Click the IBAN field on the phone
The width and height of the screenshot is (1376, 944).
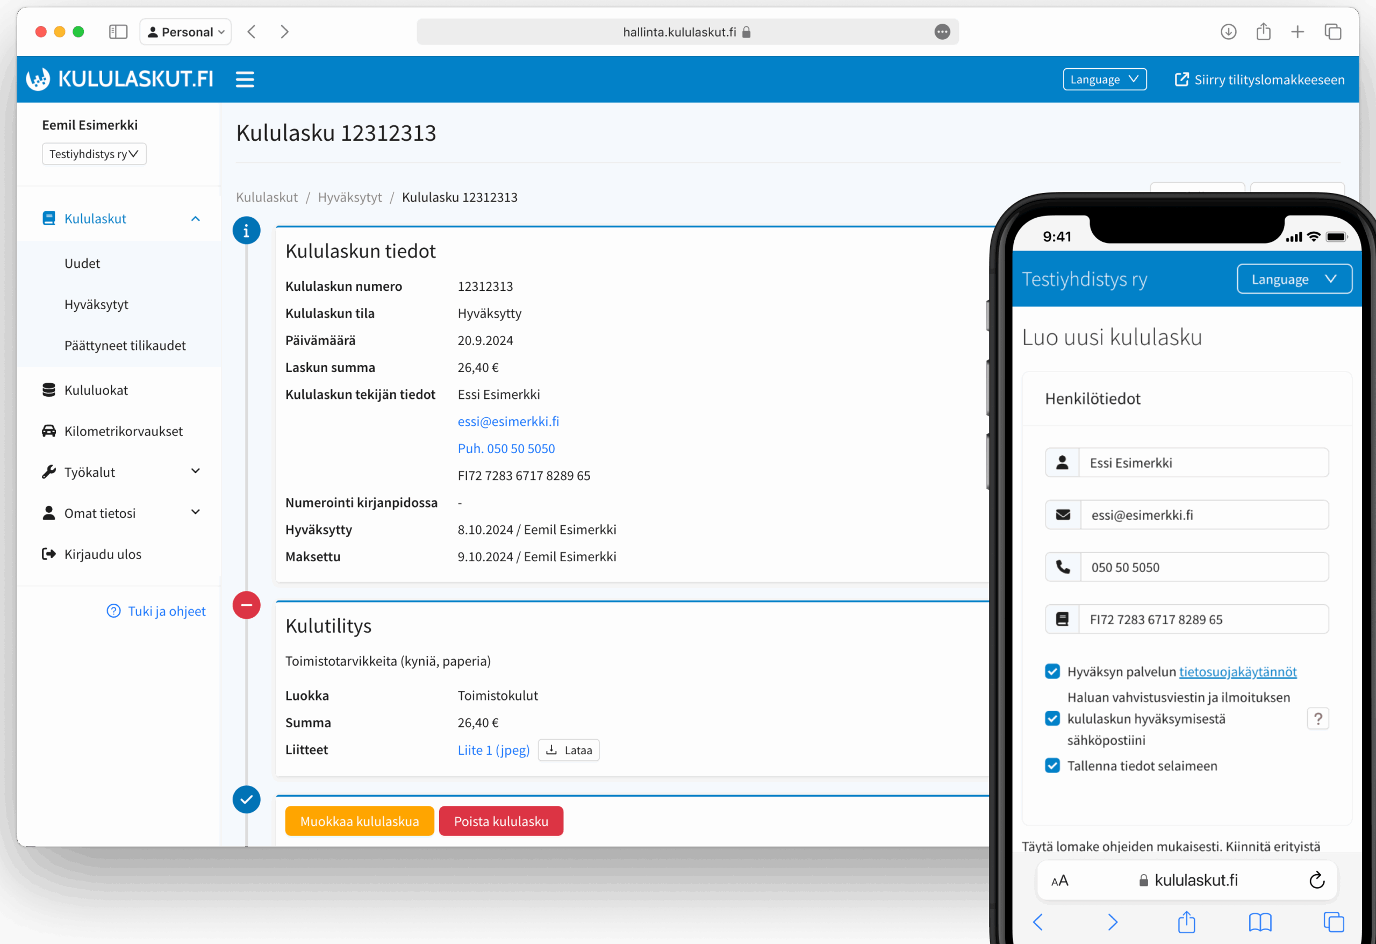(x=1187, y=619)
